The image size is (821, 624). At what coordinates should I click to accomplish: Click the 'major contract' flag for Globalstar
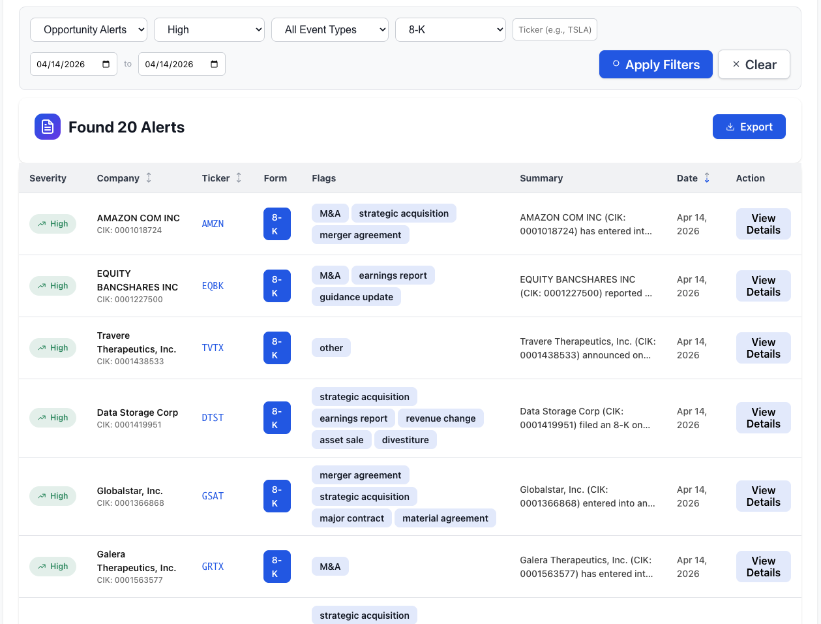(x=352, y=518)
